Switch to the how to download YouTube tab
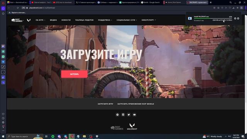 pyautogui.click(x=63, y=3)
